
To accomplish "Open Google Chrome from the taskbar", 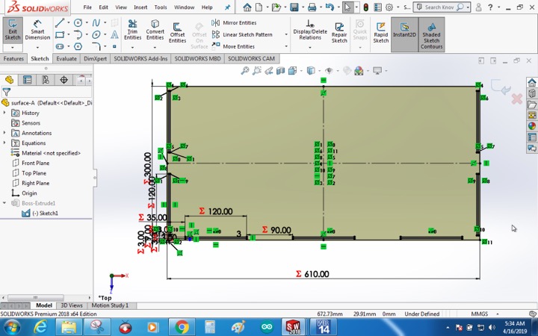I will tap(182, 327).
